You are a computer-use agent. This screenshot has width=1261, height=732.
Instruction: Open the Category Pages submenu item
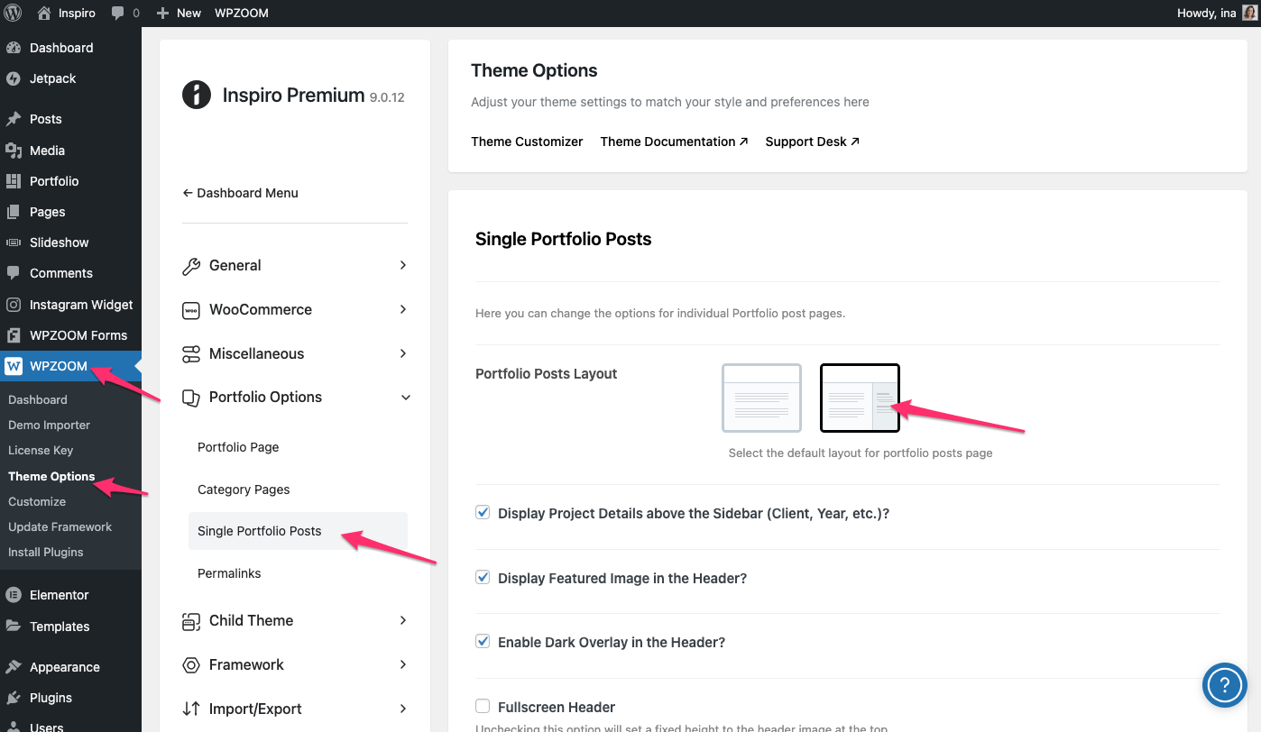pyautogui.click(x=244, y=490)
